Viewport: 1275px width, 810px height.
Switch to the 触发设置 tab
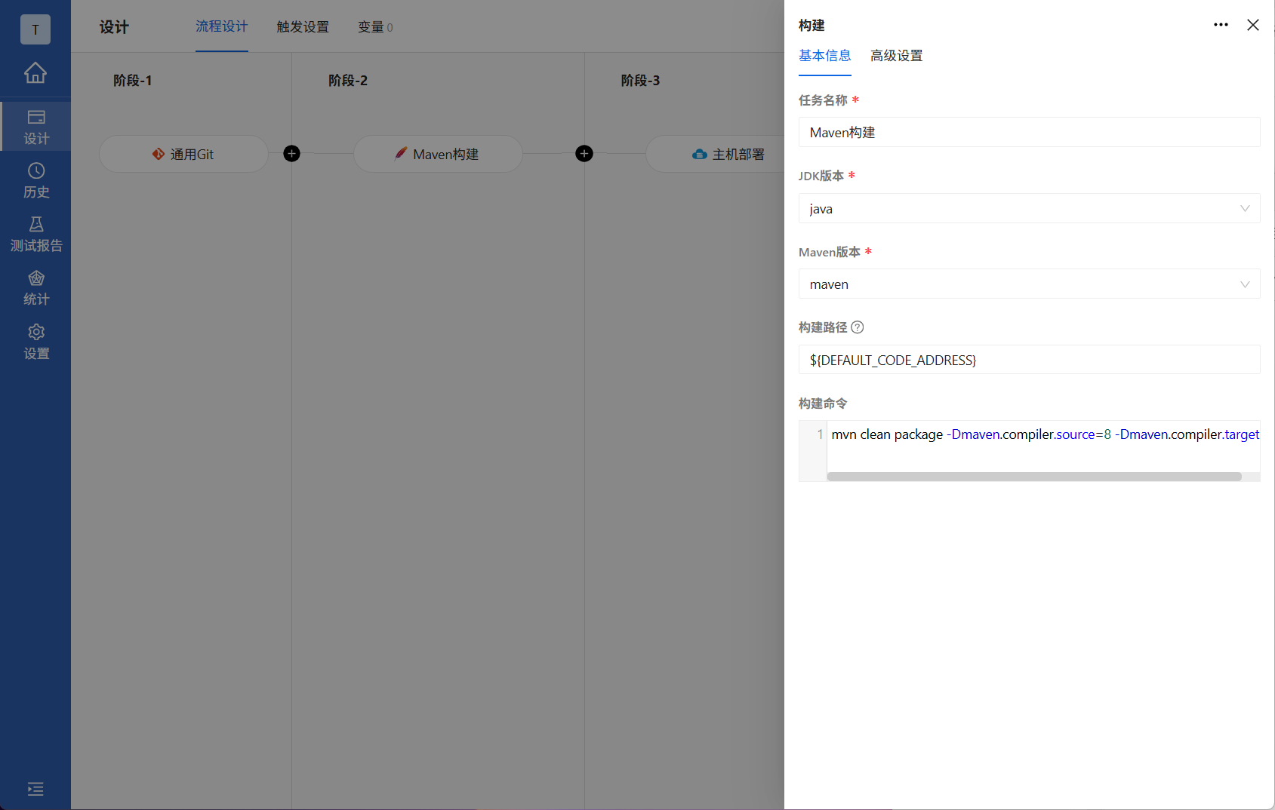pyautogui.click(x=302, y=26)
